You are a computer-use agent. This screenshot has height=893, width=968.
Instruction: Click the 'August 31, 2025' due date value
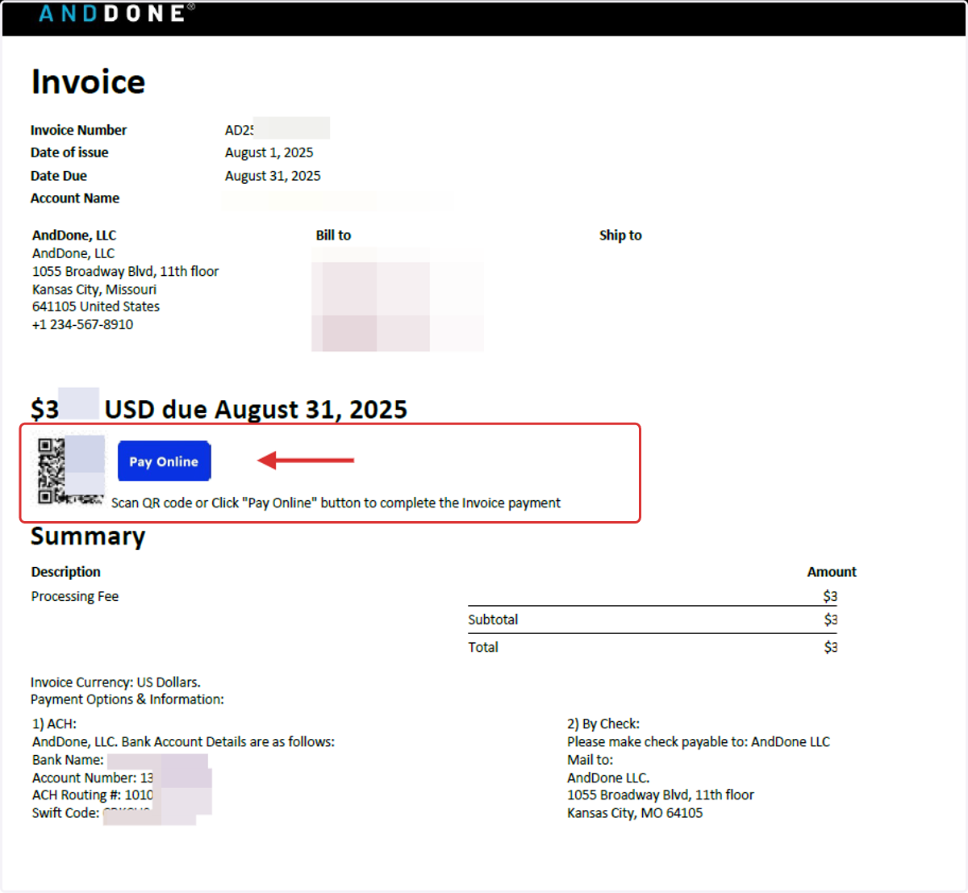tap(273, 176)
